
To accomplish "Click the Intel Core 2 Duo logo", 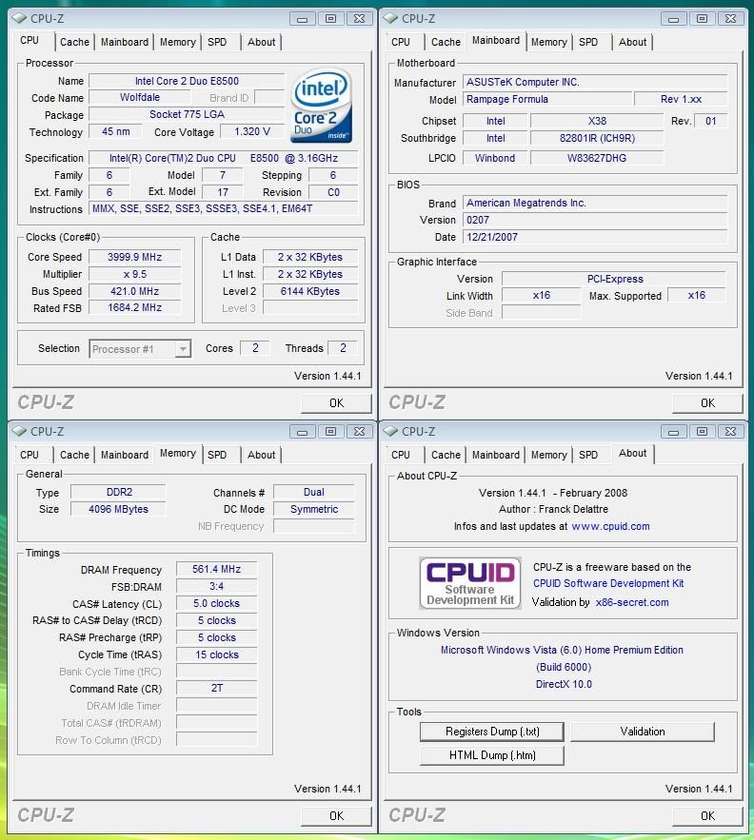I will [321, 106].
